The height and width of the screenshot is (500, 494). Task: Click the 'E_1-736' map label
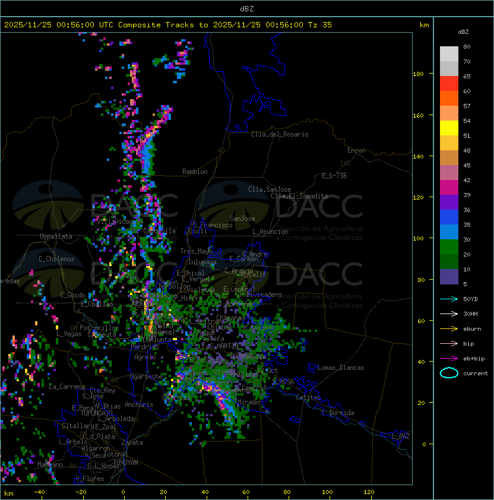334,176
